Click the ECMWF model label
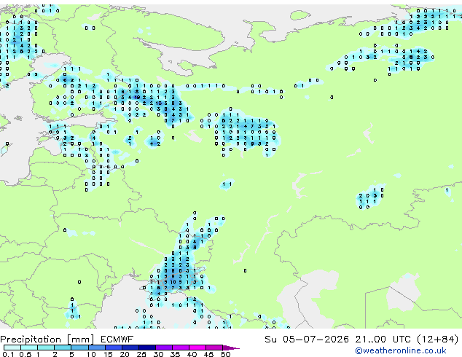This screenshot has width=462, height=357. click(117, 340)
